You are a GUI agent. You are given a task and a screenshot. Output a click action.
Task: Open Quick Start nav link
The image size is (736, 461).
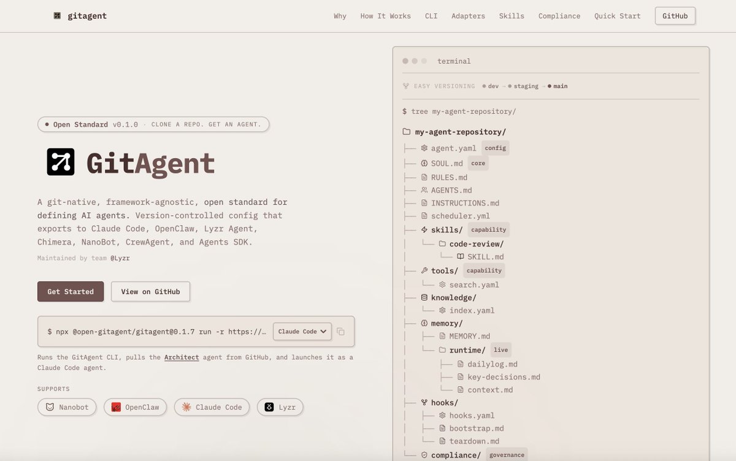click(x=617, y=16)
